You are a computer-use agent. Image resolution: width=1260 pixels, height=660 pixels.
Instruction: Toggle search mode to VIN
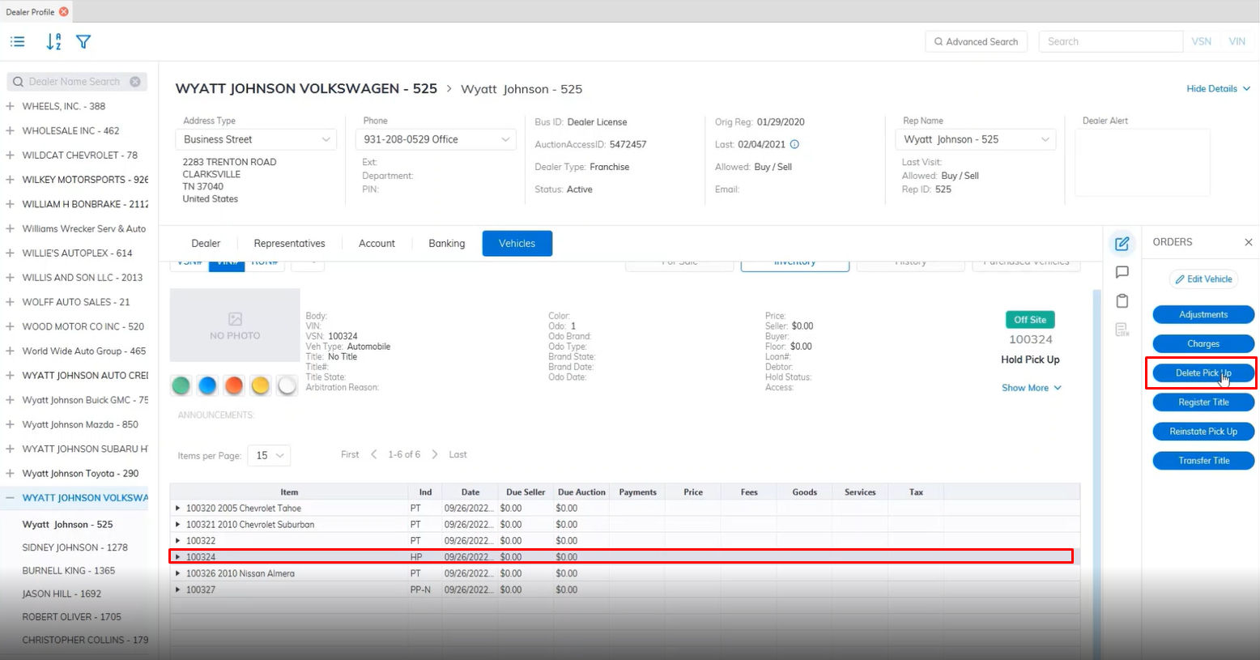pos(1237,41)
